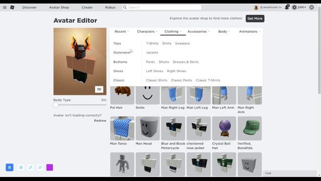
Task: Choose Classic Pants category
Action: pyautogui.click(x=182, y=80)
